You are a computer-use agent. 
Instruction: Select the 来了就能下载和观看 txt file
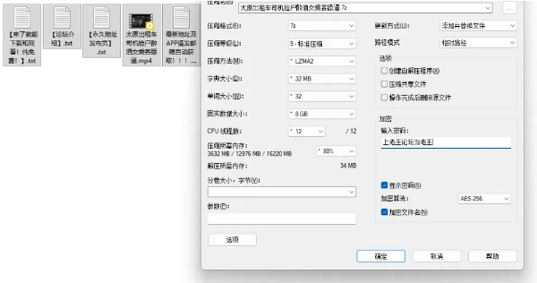click(x=22, y=35)
